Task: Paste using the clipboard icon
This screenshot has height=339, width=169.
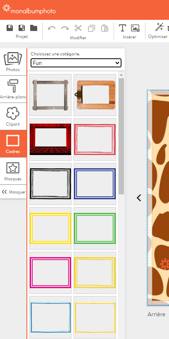Action: [105, 28]
